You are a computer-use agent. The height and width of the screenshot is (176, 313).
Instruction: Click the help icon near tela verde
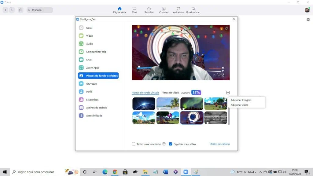pyautogui.click(x=164, y=144)
